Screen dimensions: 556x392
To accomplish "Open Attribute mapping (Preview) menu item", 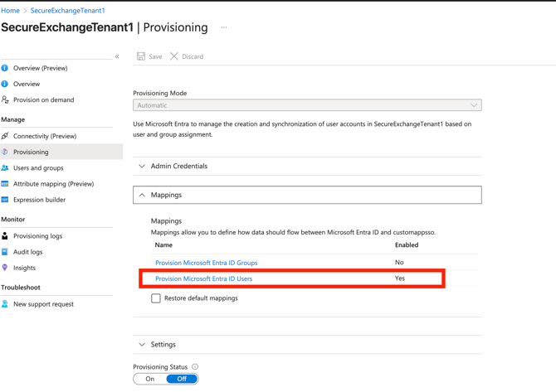I will 53,184.
